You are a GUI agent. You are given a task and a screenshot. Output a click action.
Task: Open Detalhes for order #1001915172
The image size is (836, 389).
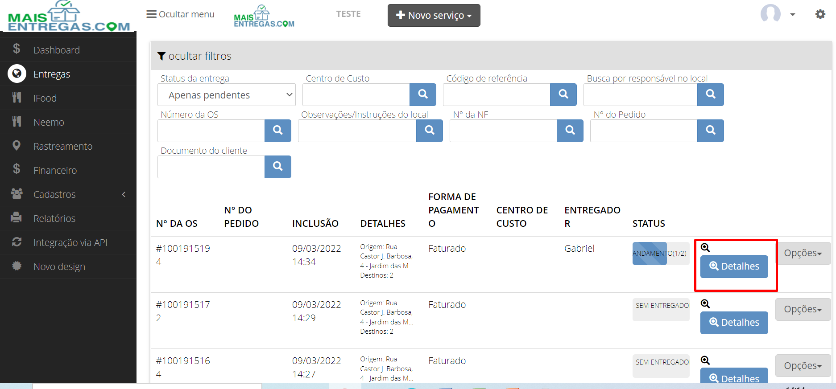[x=734, y=323]
